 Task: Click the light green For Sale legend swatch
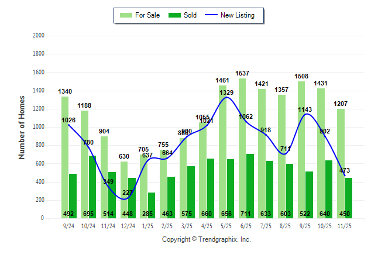click(126, 15)
